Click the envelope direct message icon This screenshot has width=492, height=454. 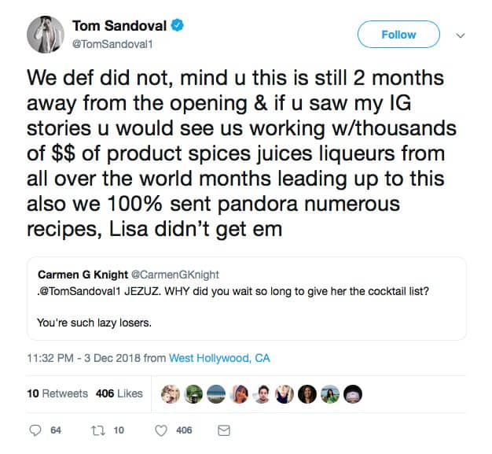(x=224, y=430)
